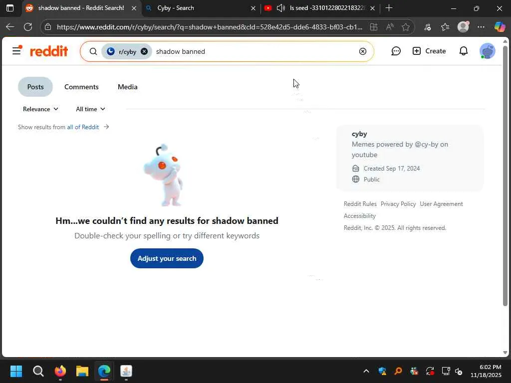
Task: Expand the Relevance sort dropdown
Action: pyautogui.click(x=40, y=109)
